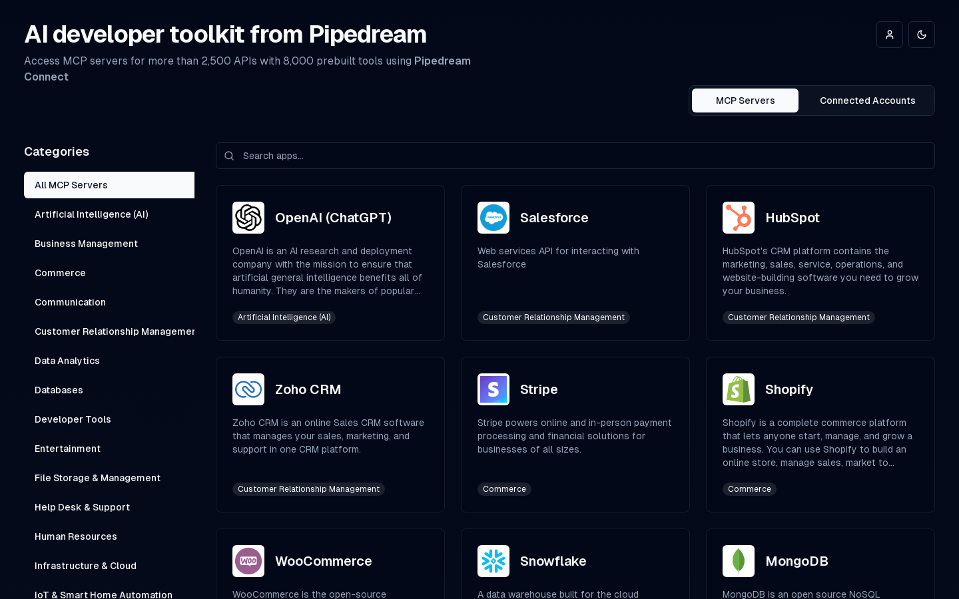The height and width of the screenshot is (599, 959).
Task: Open the OpenAI (ChatGPT) logo icon
Action: pos(248,218)
